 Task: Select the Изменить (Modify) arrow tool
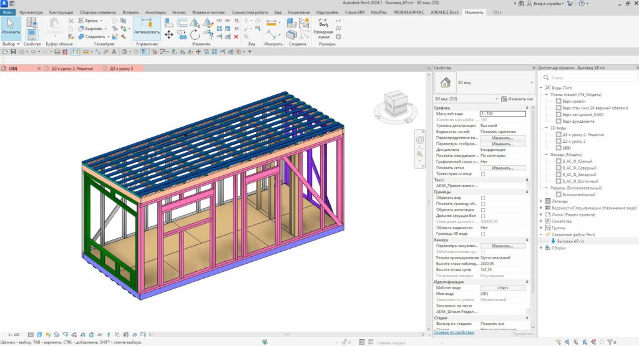(11, 26)
